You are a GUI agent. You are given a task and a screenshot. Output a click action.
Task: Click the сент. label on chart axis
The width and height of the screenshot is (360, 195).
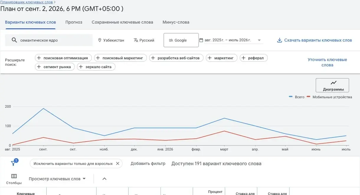tap(43, 149)
